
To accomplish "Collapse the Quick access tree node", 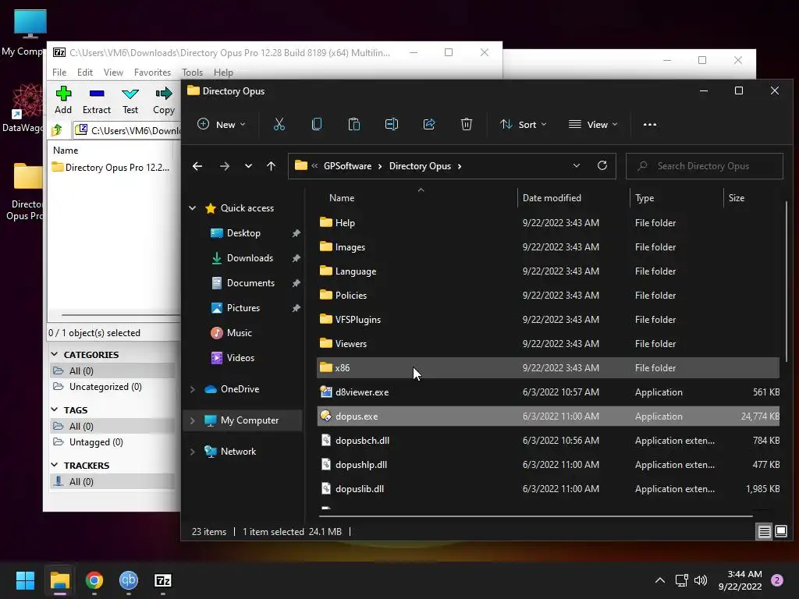I will pos(193,207).
